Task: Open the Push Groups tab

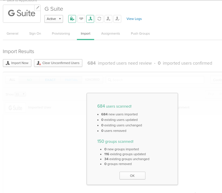Action: pyautogui.click(x=140, y=33)
